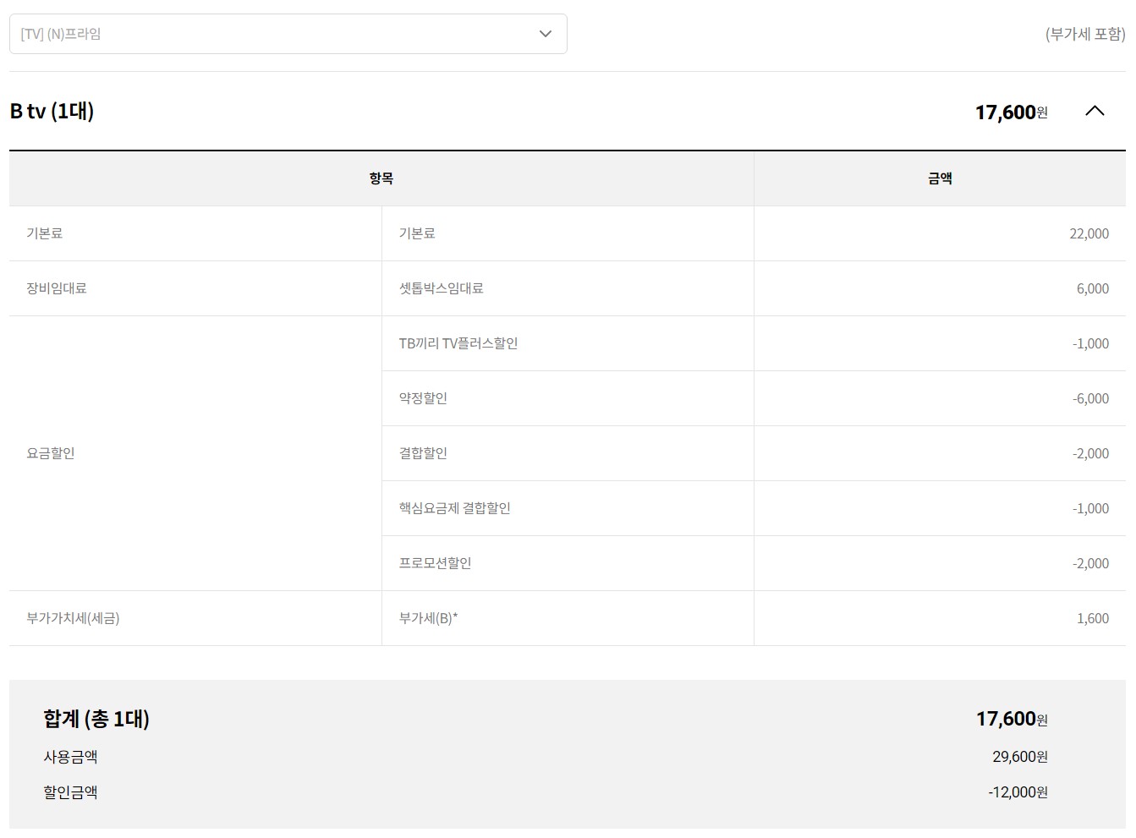This screenshot has height=838, width=1136.
Task: Open the [TV] (N)프라임 product dropdown
Action: pos(288,34)
